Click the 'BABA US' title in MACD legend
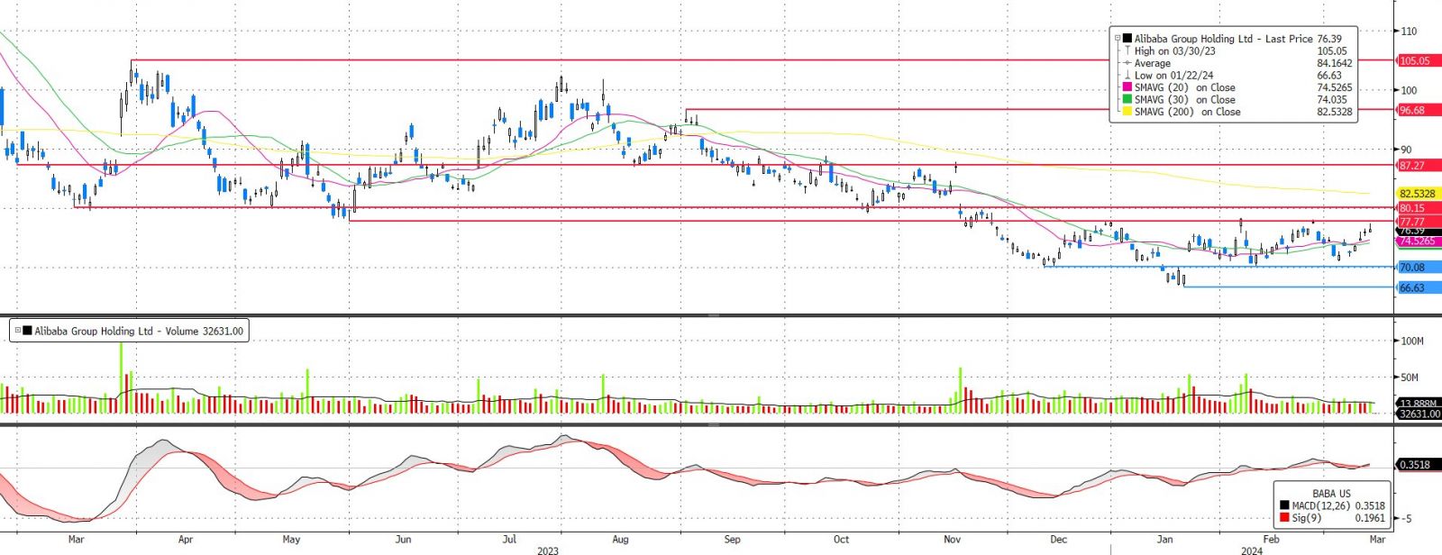 pos(1331,494)
